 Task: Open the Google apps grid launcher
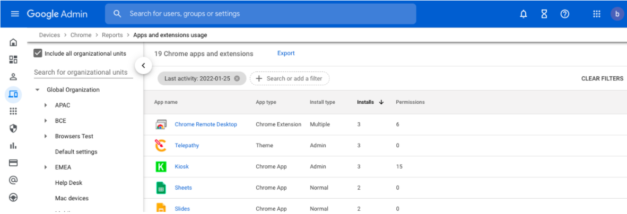coord(596,14)
